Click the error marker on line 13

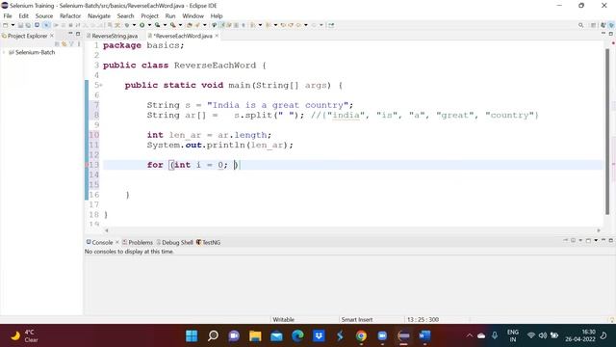click(88, 165)
